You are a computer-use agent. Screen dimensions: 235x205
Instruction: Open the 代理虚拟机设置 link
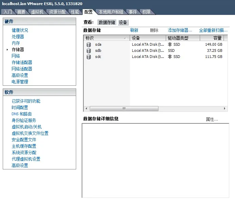coord(26,159)
